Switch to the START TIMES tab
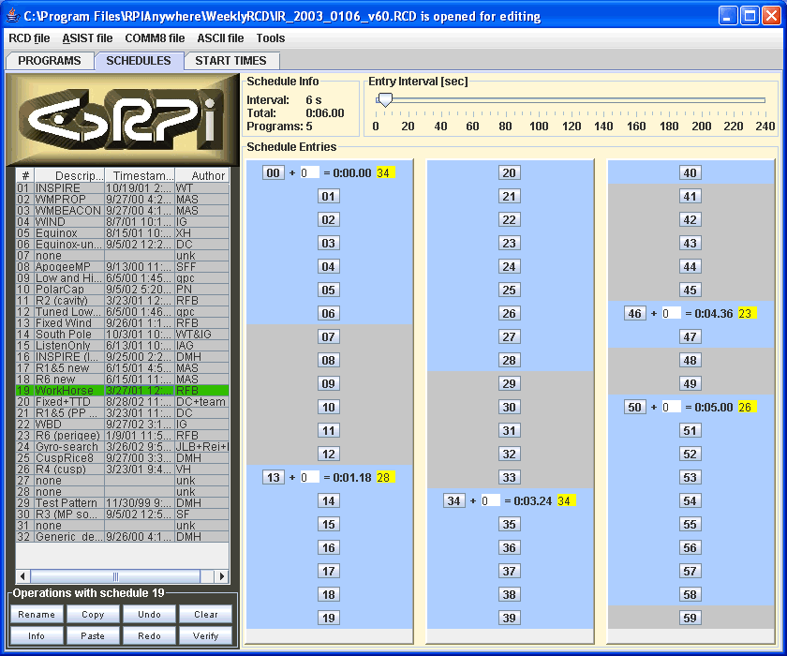Viewport: 787px width, 656px height. (230, 61)
